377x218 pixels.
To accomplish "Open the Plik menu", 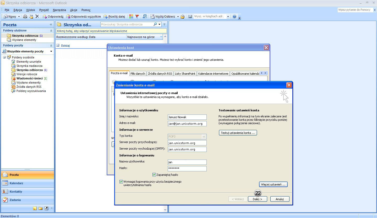I will pos(7,10).
